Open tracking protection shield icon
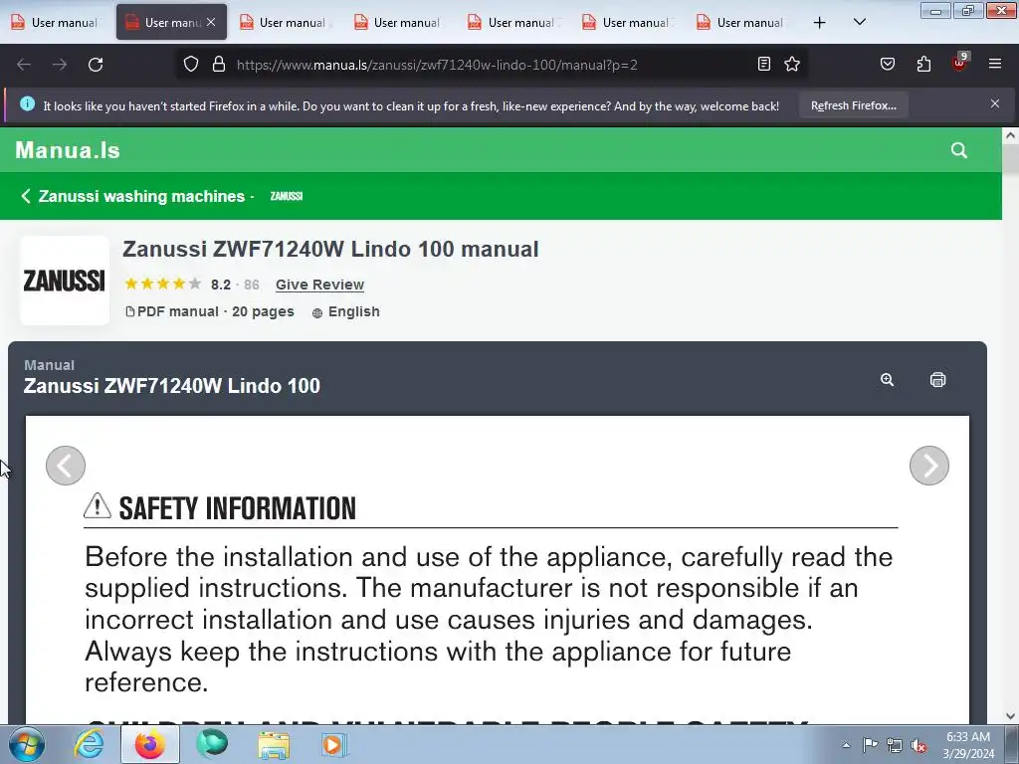 click(x=190, y=65)
